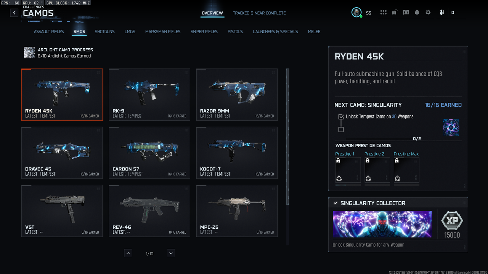Click the Singularity Collector calling card banner
Image resolution: width=488 pixels, height=274 pixels.
coord(382,224)
